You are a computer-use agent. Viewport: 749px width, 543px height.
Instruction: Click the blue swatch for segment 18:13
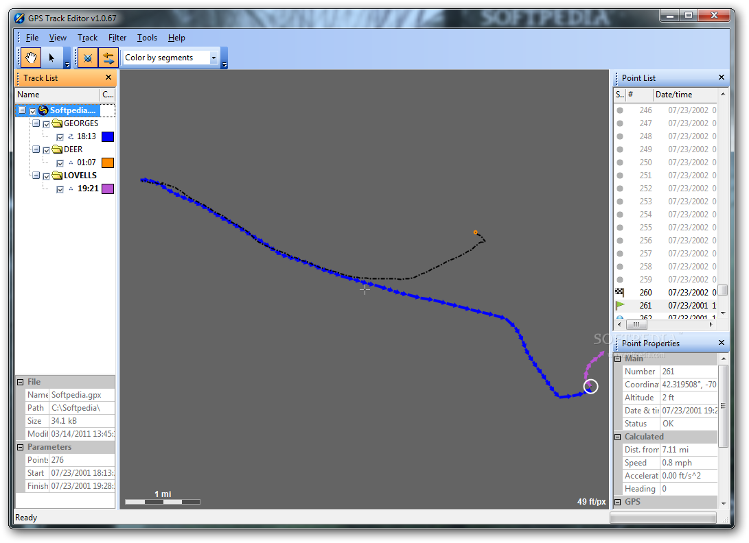point(108,137)
